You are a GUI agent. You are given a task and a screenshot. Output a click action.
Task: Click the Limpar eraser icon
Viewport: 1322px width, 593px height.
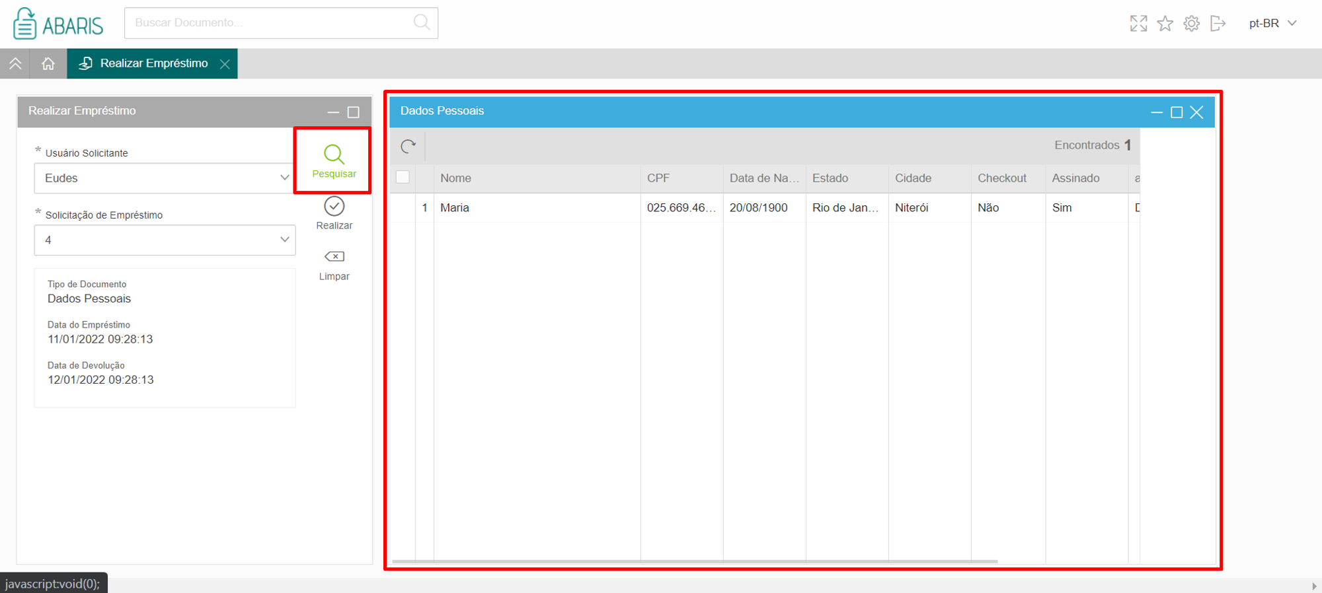[334, 256]
